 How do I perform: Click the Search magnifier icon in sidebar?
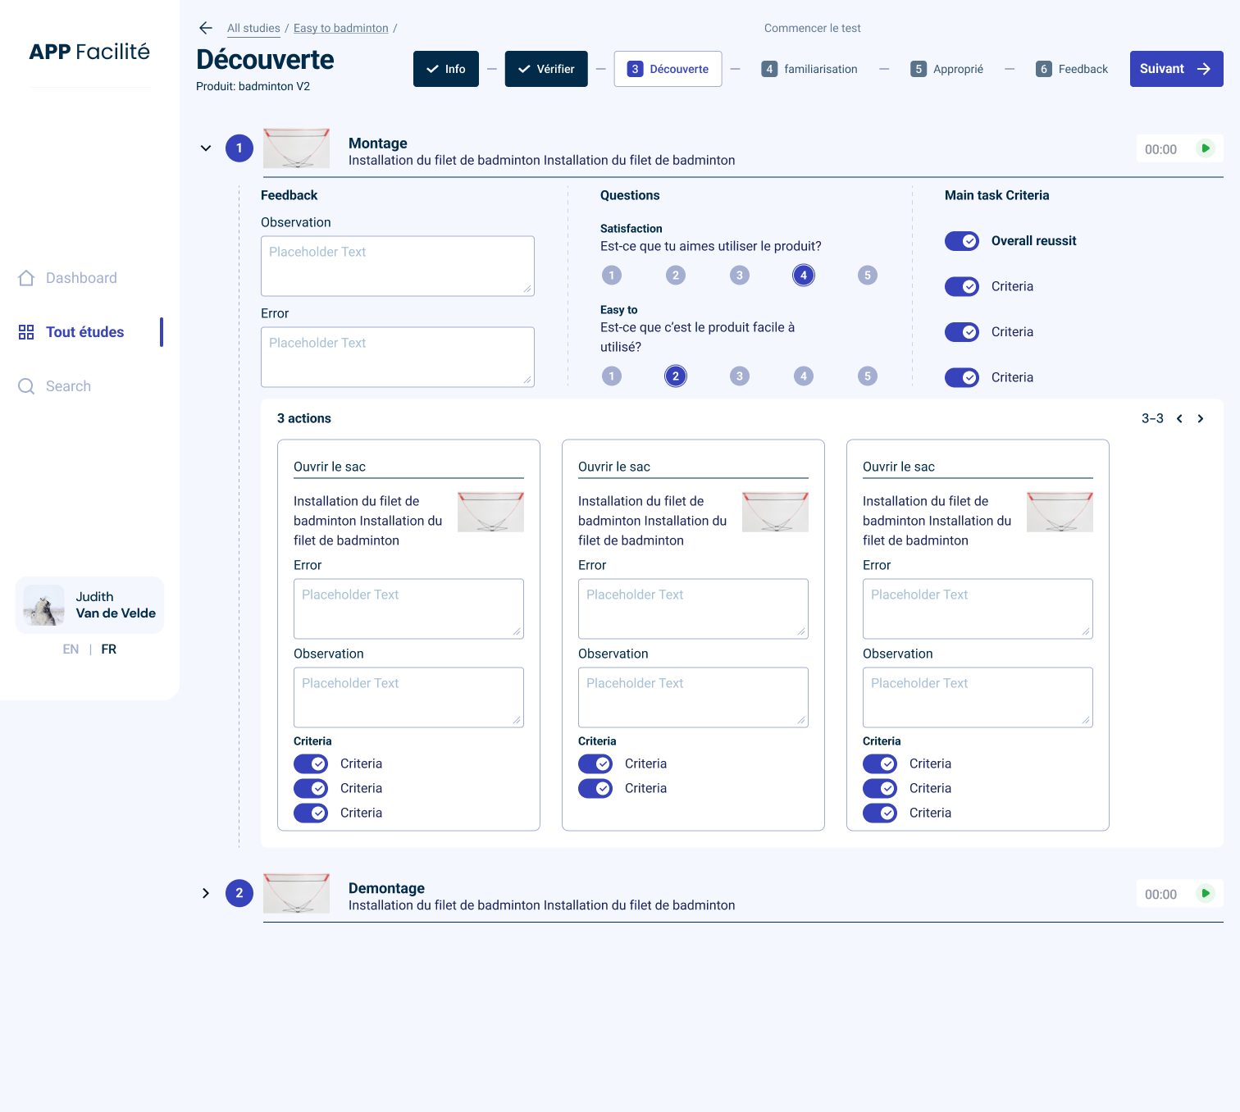pyautogui.click(x=26, y=386)
